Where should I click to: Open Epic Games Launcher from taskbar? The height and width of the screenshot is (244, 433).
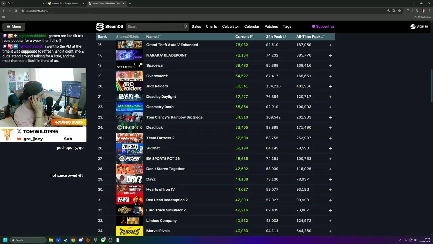[x=95, y=240]
